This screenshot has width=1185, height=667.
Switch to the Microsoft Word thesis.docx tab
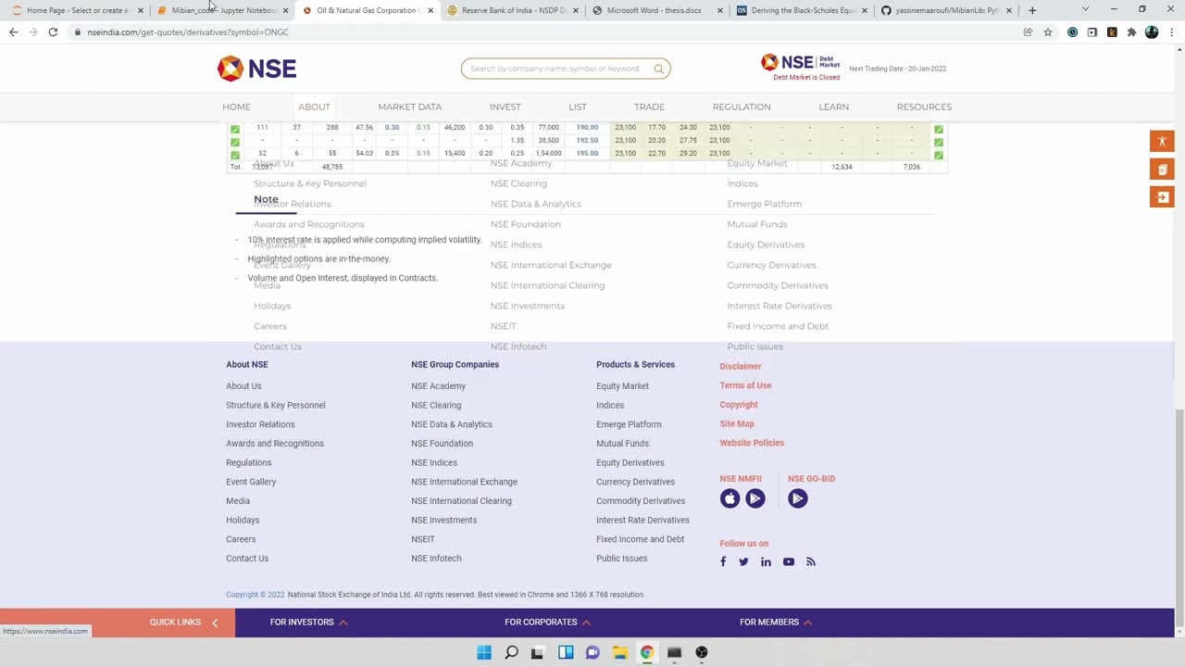pos(657,10)
